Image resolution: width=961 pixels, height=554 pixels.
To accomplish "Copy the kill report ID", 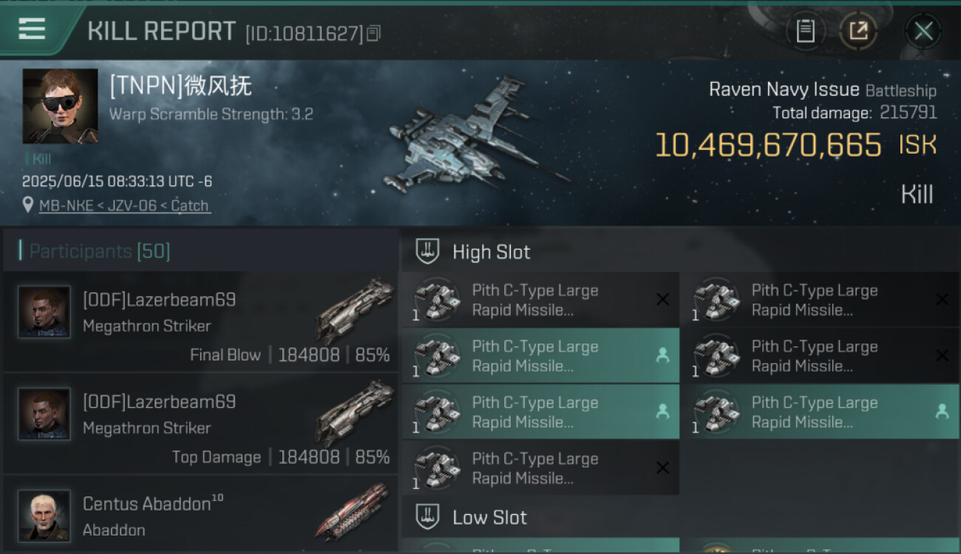I will [x=373, y=33].
